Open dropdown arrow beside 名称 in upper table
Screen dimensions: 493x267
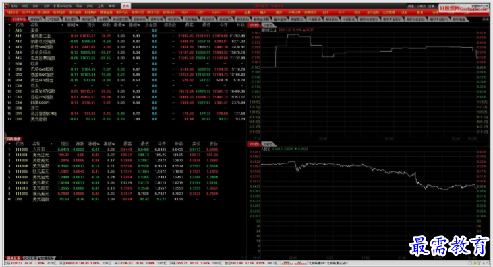click(62, 24)
